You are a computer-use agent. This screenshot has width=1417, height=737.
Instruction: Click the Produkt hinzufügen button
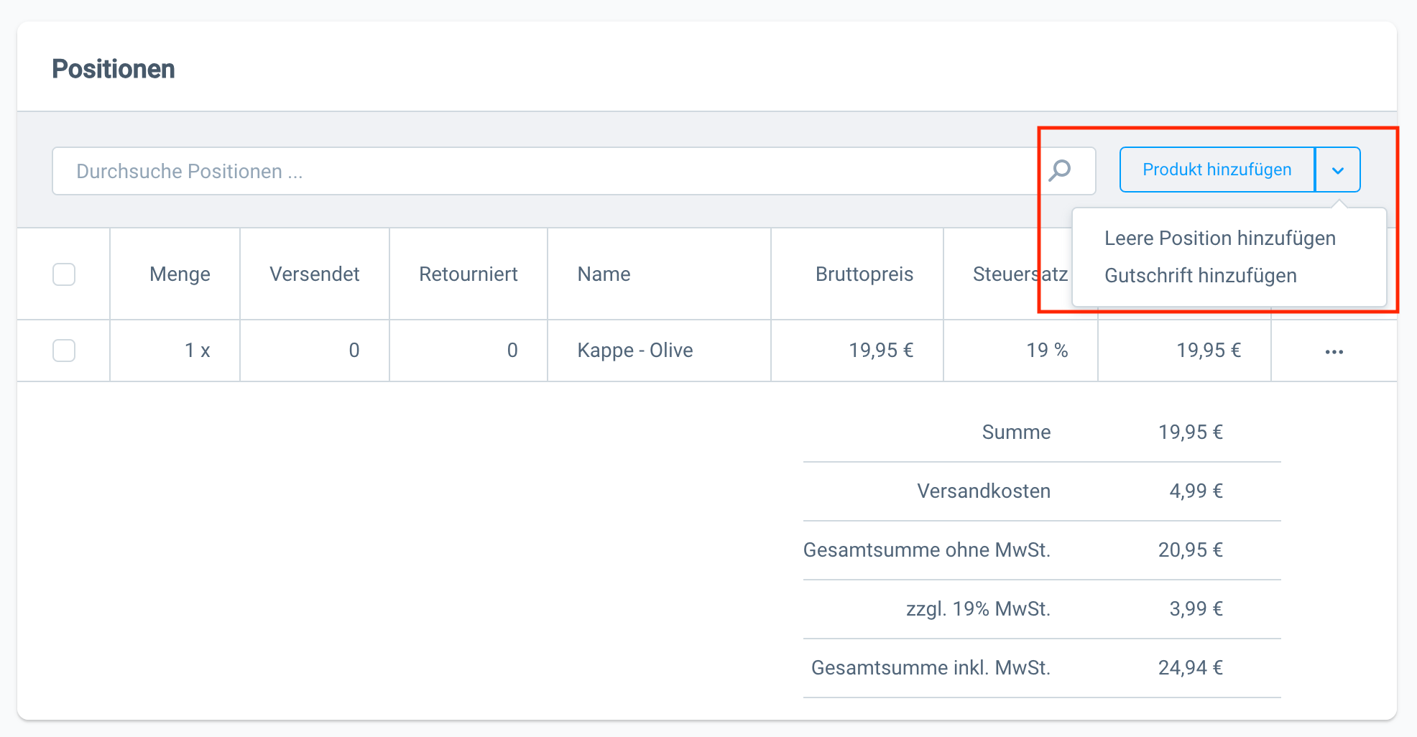coord(1216,170)
